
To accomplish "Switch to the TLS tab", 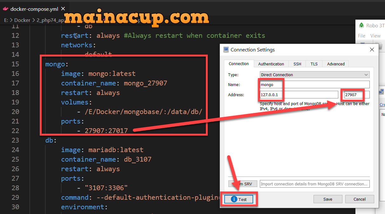I will point(314,64).
